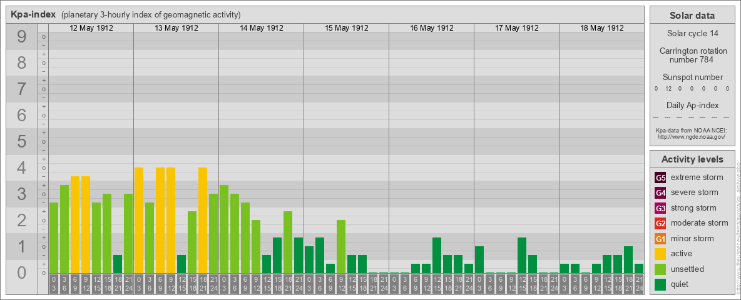Click the Kp scale number 3
This screenshot has height=300, width=741.
click(x=22, y=193)
